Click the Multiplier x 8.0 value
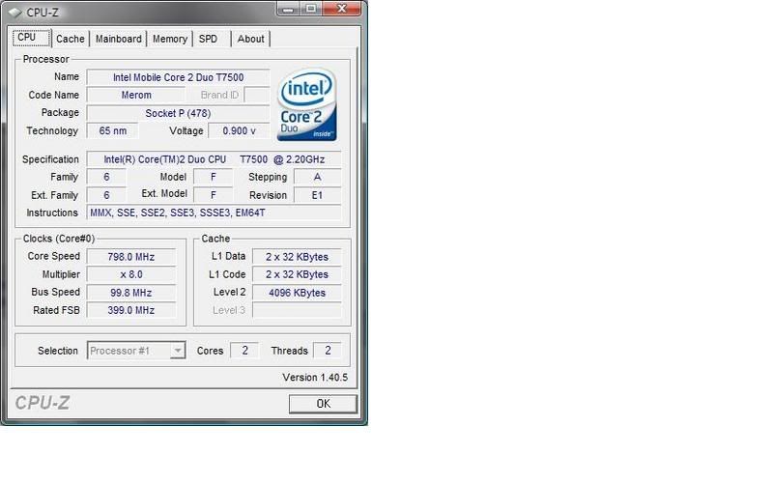 [131, 274]
